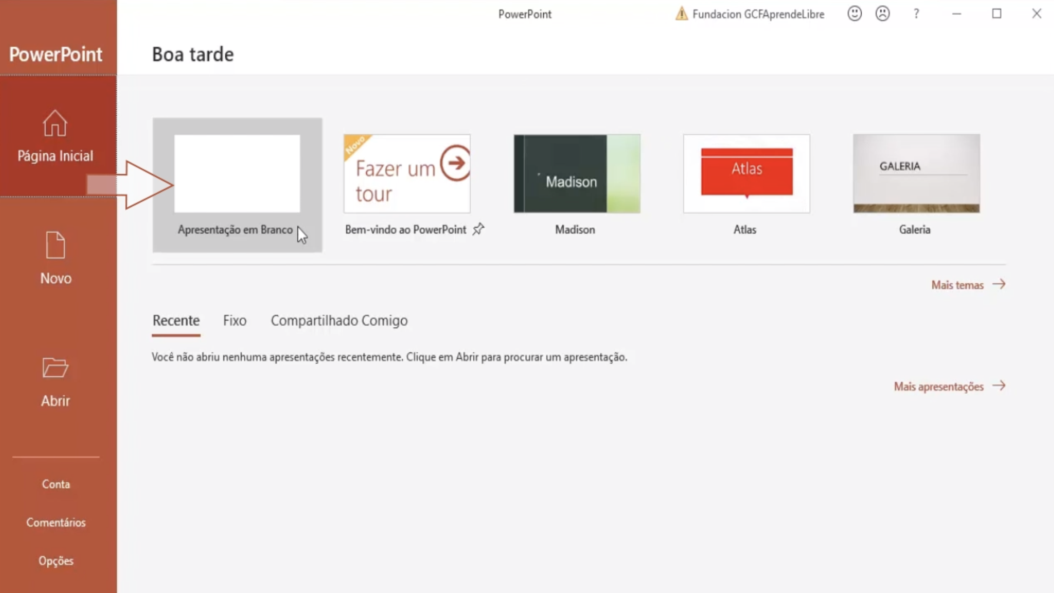Click the Madison caption under the thumbnail
Viewport: 1054px width, 593px height.
(575, 229)
